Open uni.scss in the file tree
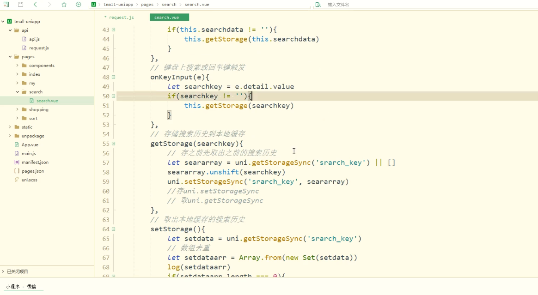 click(x=29, y=180)
